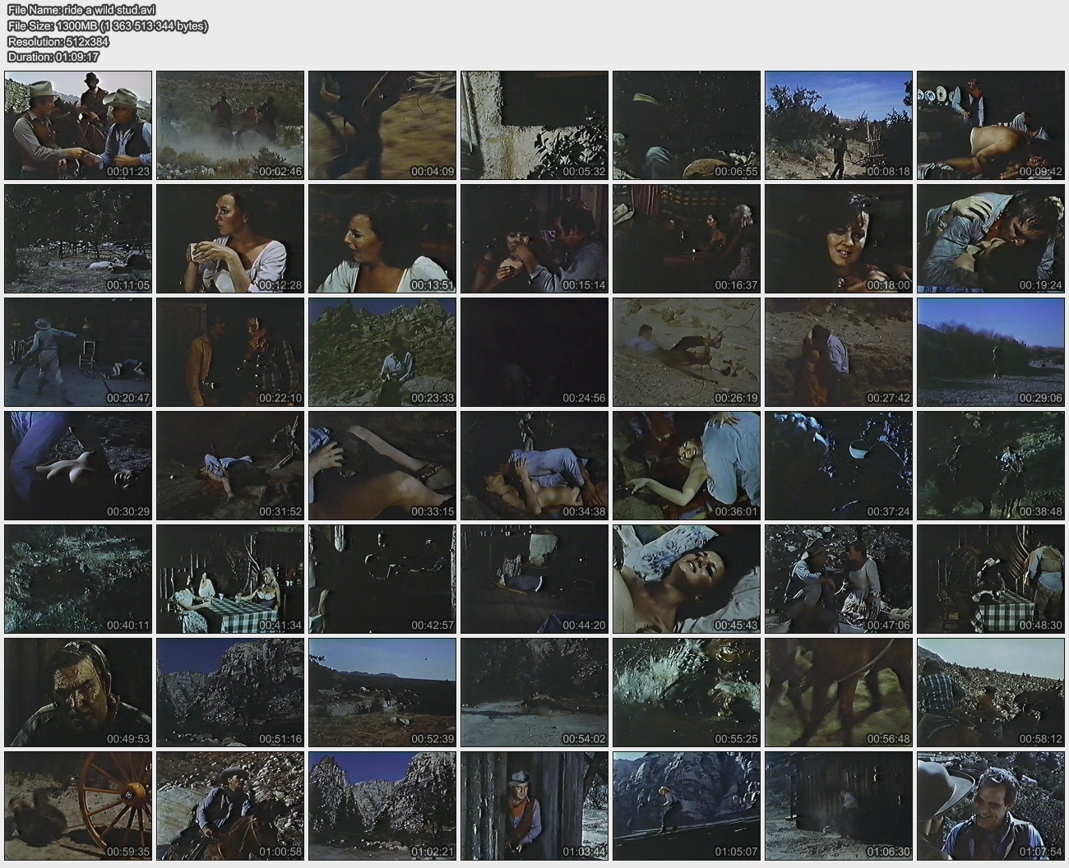
Task: Open the thumbnail marked 01:03:44
Action: point(534,806)
